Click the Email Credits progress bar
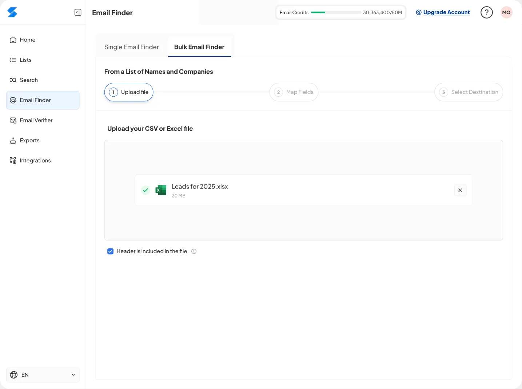Viewport: 522px width, 389px height. click(x=336, y=12)
